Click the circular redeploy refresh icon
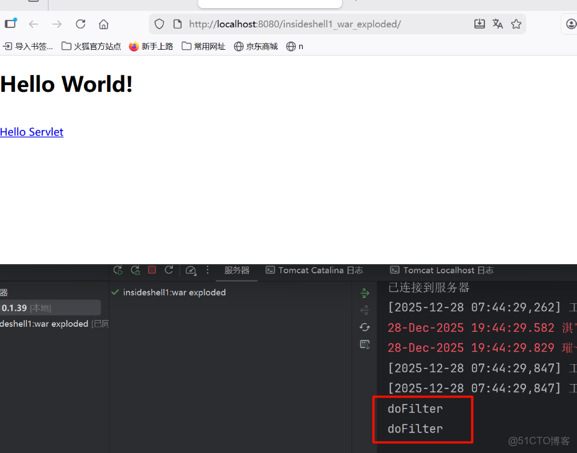The image size is (577, 453). (x=365, y=327)
